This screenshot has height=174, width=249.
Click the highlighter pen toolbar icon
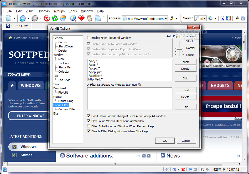(237, 19)
